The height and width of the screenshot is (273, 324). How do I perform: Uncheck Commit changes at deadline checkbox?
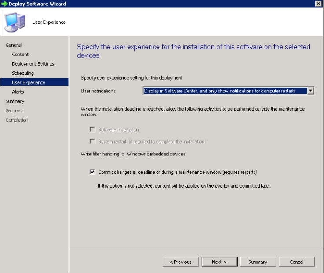coord(92,172)
